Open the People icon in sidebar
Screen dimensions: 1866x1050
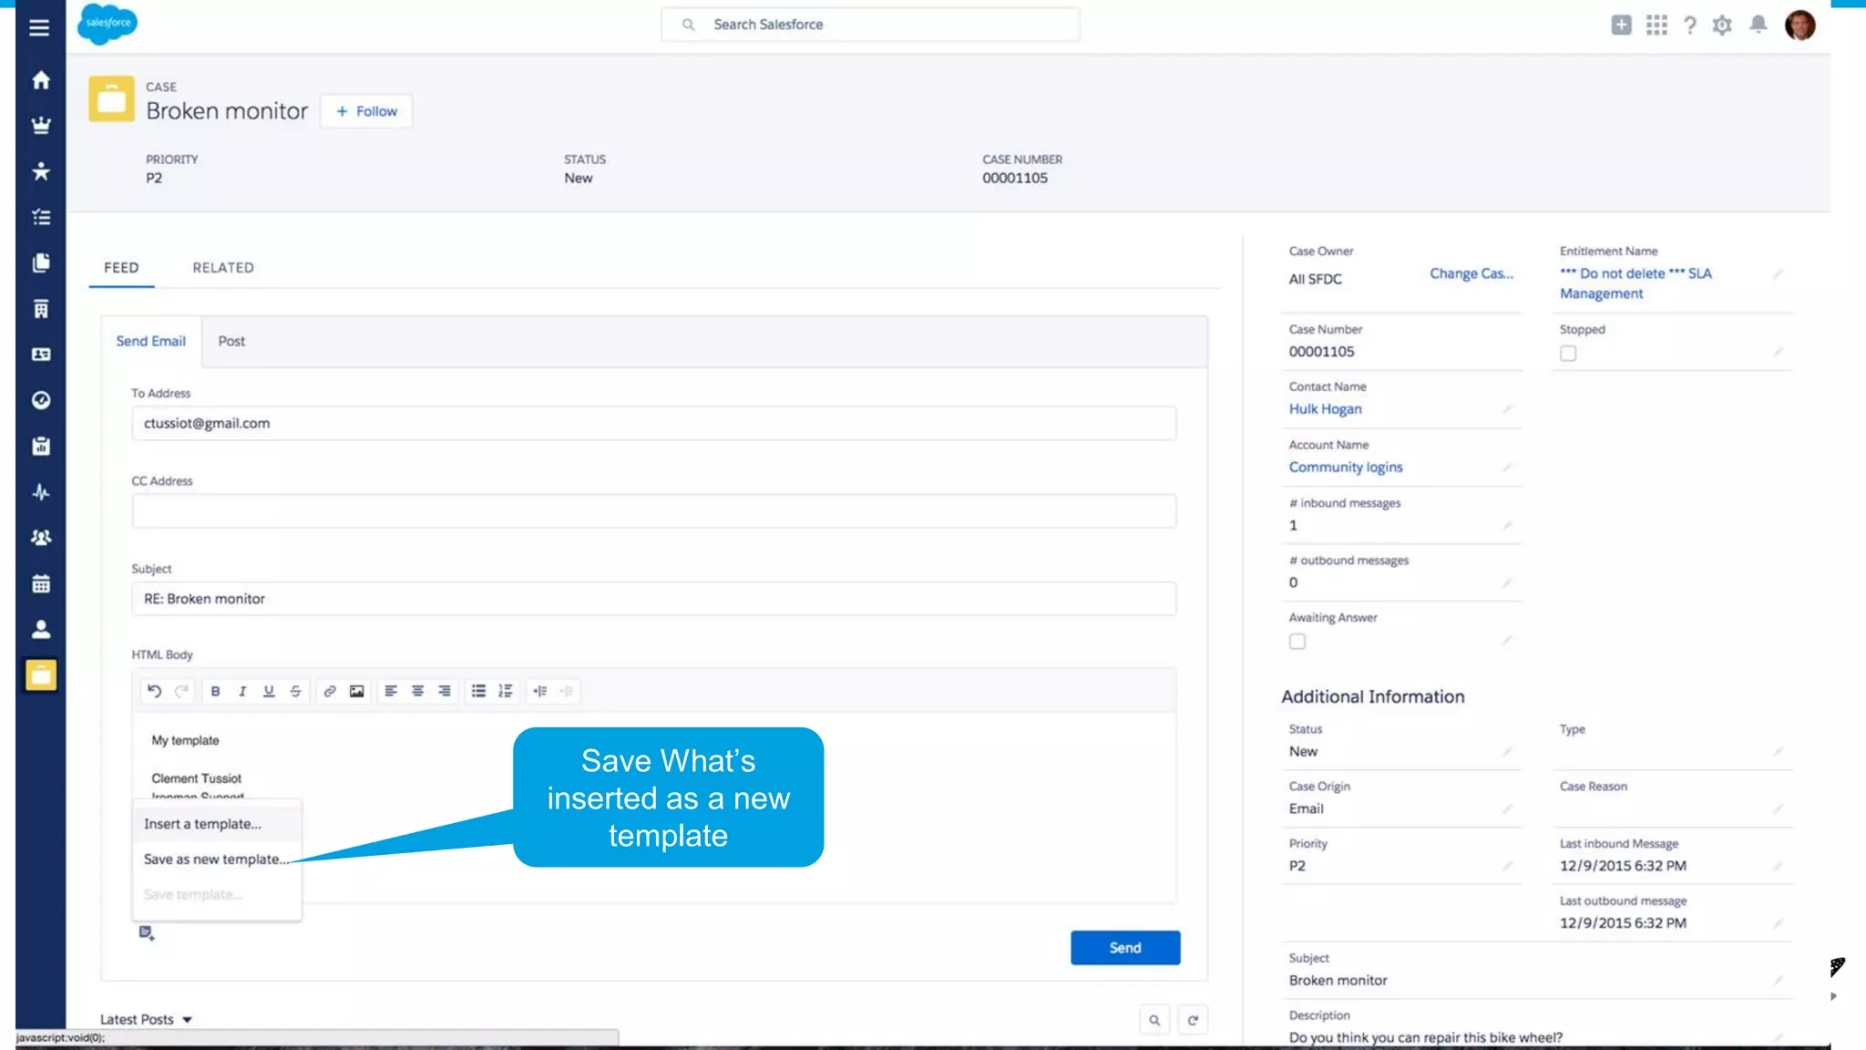[41, 629]
